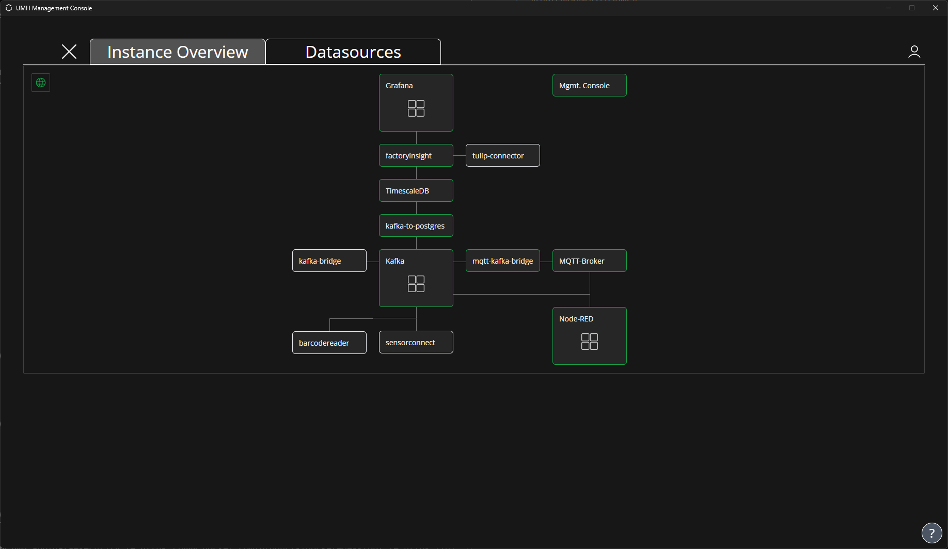Open the Grafana dashboards grid icon

[x=416, y=108]
